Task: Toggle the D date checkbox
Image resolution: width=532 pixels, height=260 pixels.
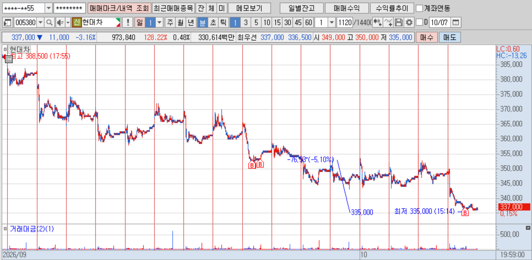Action: pyautogui.click(x=419, y=22)
